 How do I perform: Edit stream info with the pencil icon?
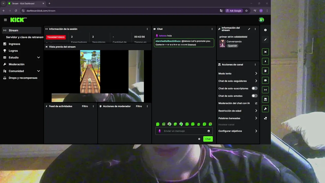point(249,29)
